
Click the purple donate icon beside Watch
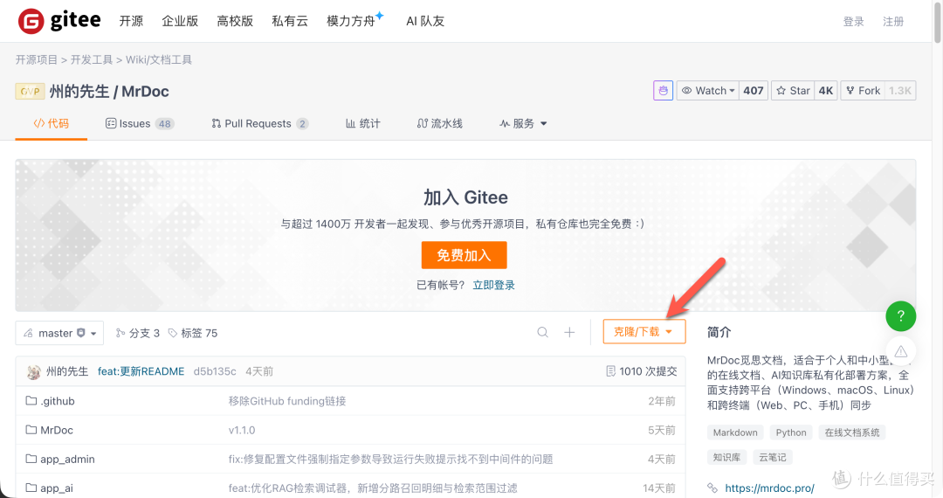pos(663,91)
